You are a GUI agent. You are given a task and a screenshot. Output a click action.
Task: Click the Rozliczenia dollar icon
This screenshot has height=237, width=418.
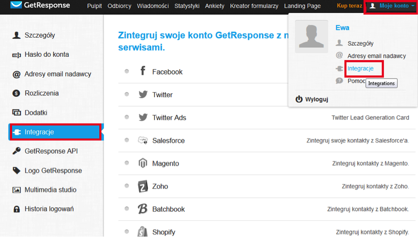(x=16, y=93)
